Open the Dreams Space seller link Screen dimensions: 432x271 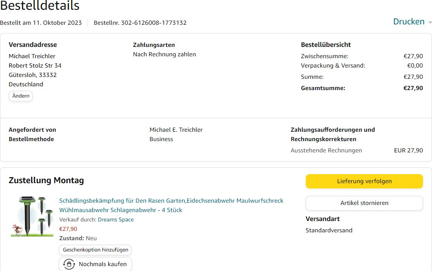click(x=116, y=220)
